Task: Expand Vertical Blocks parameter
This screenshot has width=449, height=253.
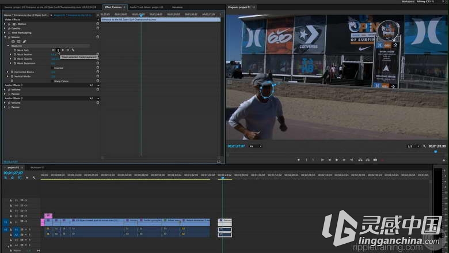Action: pyautogui.click(x=7, y=77)
